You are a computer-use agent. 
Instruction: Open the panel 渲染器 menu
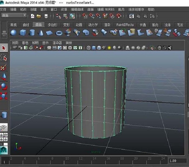(57, 43)
